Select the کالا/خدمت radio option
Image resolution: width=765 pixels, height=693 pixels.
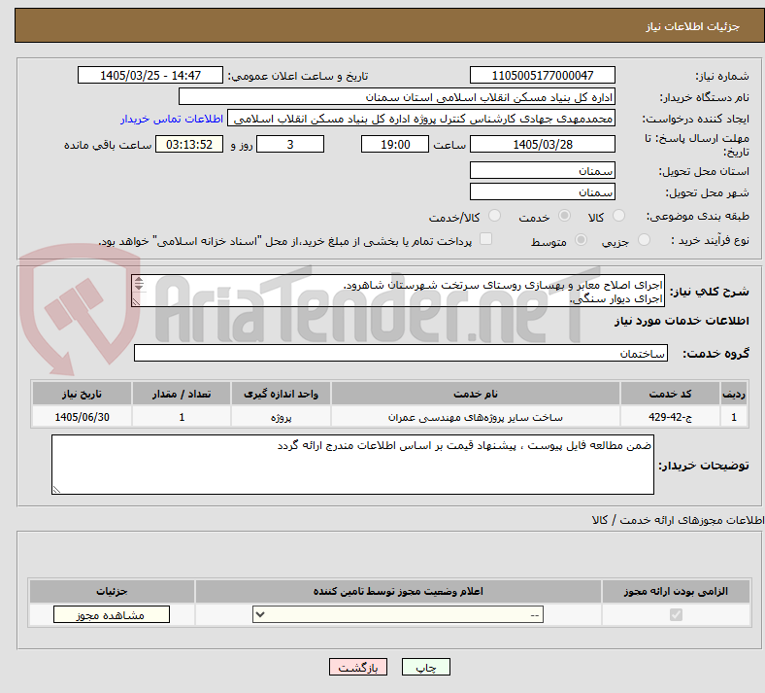point(495,216)
